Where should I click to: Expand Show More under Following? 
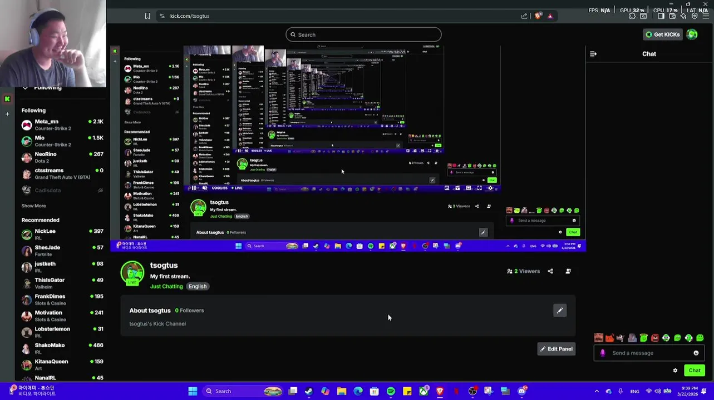point(33,206)
